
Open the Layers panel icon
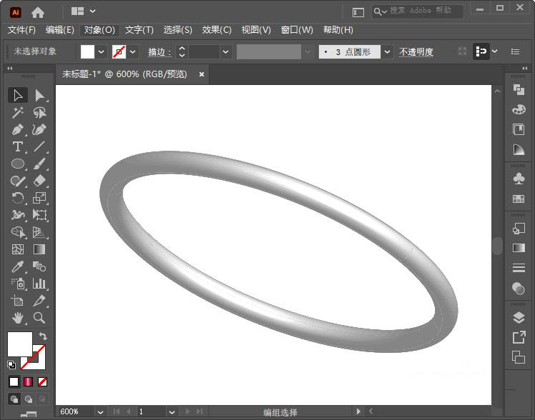[x=519, y=318]
